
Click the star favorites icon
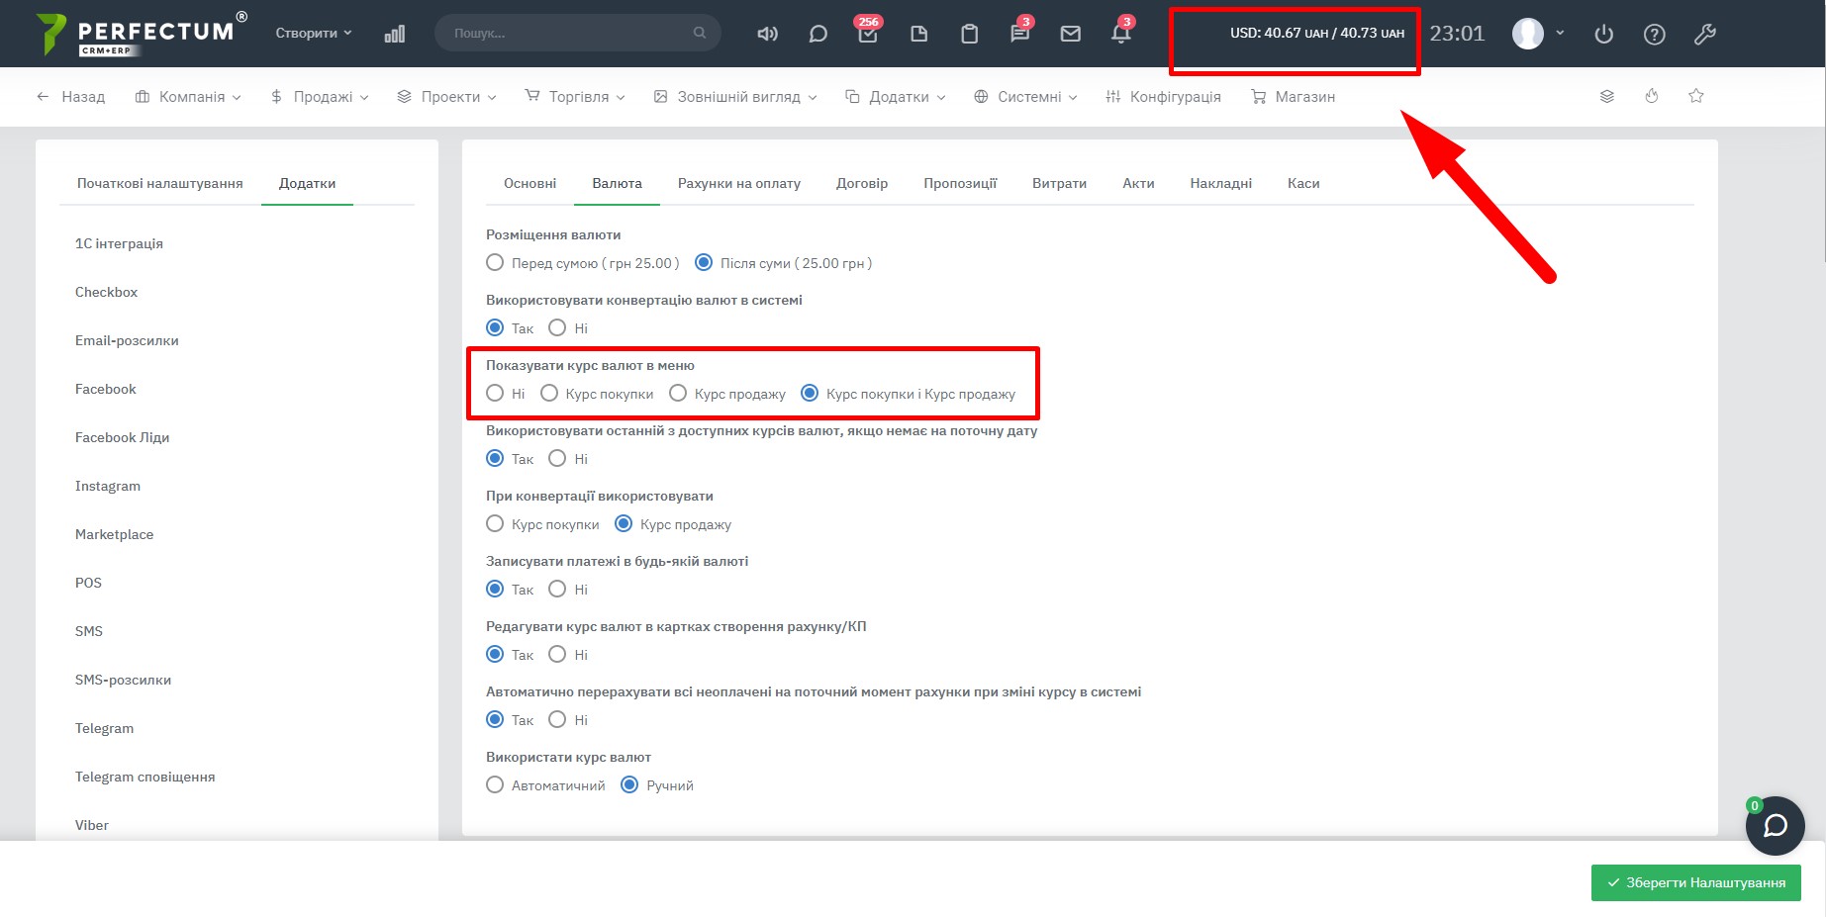coord(1695,96)
